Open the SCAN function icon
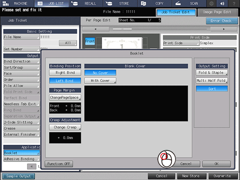Image resolution: width=240 pixels, height=180 pixels. tap(178, 3)
